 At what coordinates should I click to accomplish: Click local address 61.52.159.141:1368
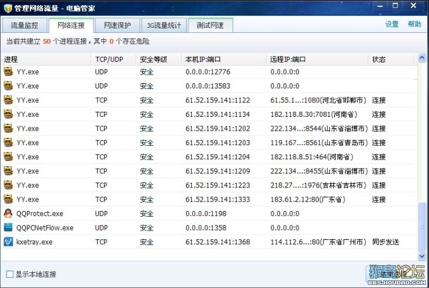click(218, 242)
